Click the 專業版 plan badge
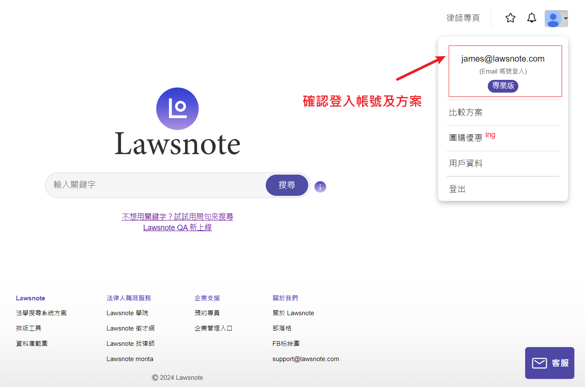This screenshot has height=387, width=585. (503, 86)
